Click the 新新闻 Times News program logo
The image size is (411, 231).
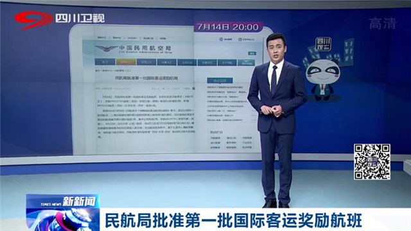[63, 201]
